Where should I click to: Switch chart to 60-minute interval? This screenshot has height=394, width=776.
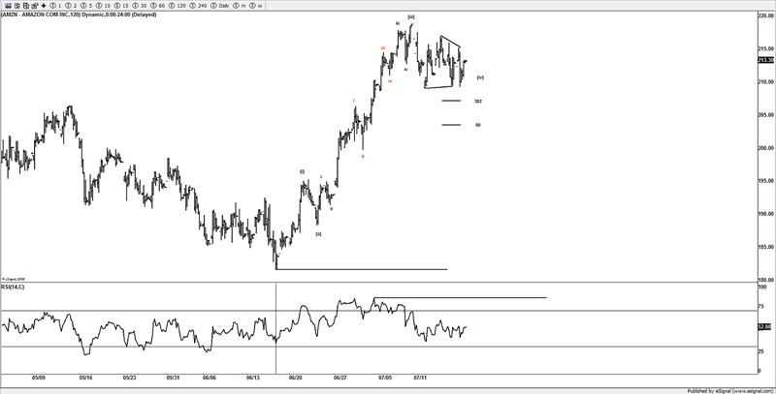157,6
